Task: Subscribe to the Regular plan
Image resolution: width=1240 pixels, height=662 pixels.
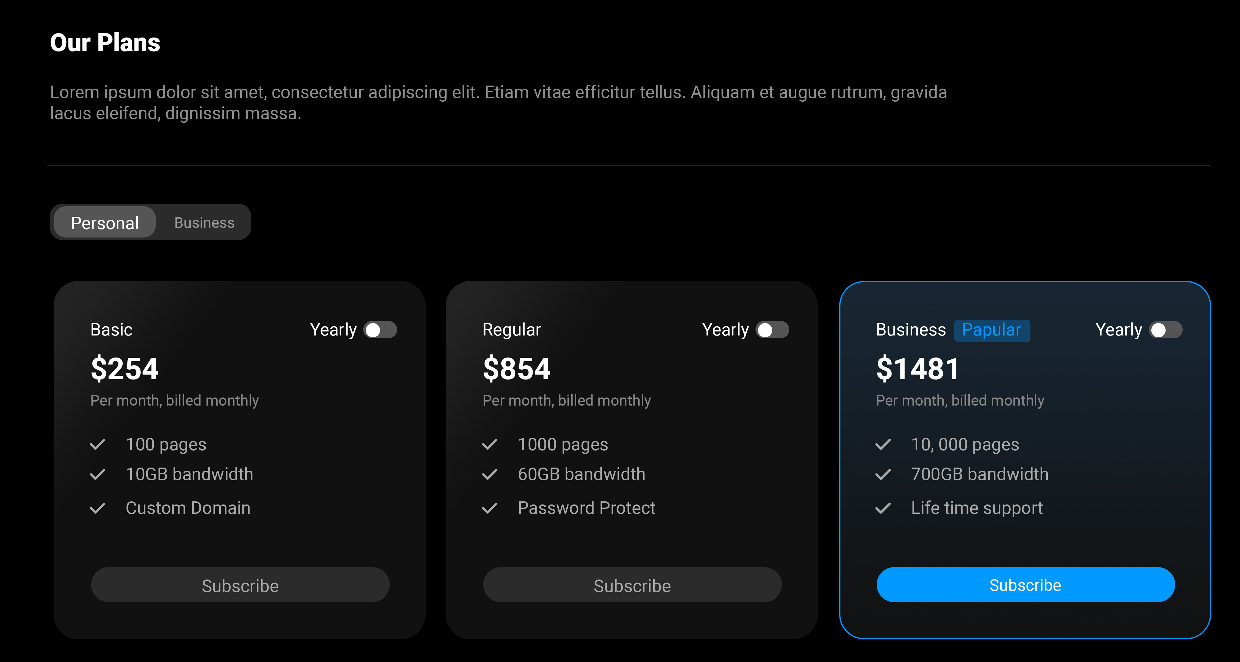Action: (632, 585)
